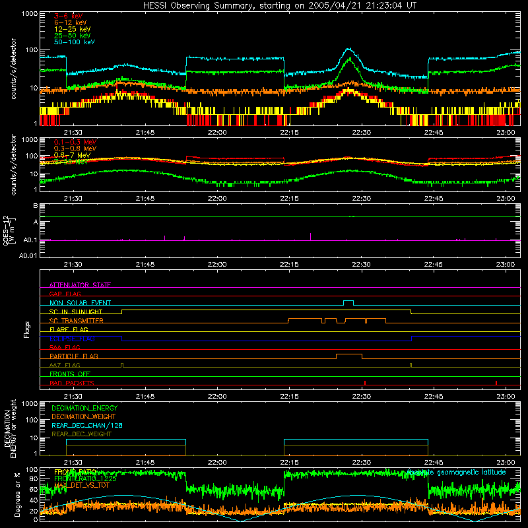
Task: Select the FRONTS_OFF flag label
Action: 70,374
